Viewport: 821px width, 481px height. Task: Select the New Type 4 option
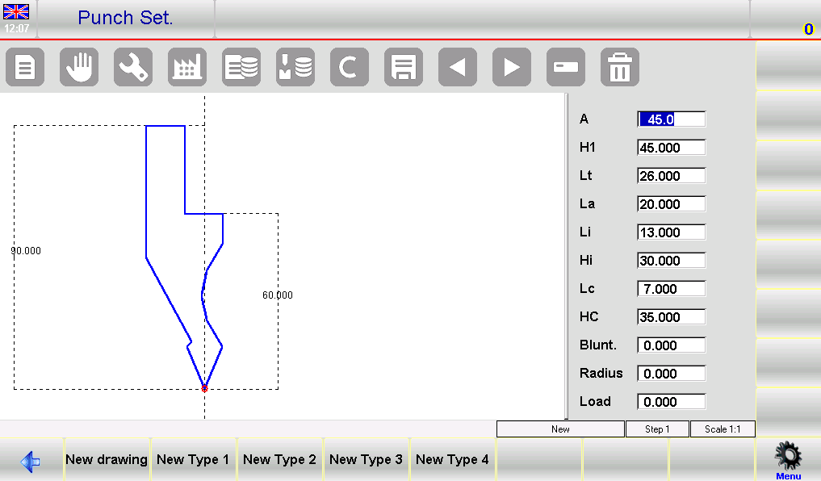pyautogui.click(x=452, y=458)
